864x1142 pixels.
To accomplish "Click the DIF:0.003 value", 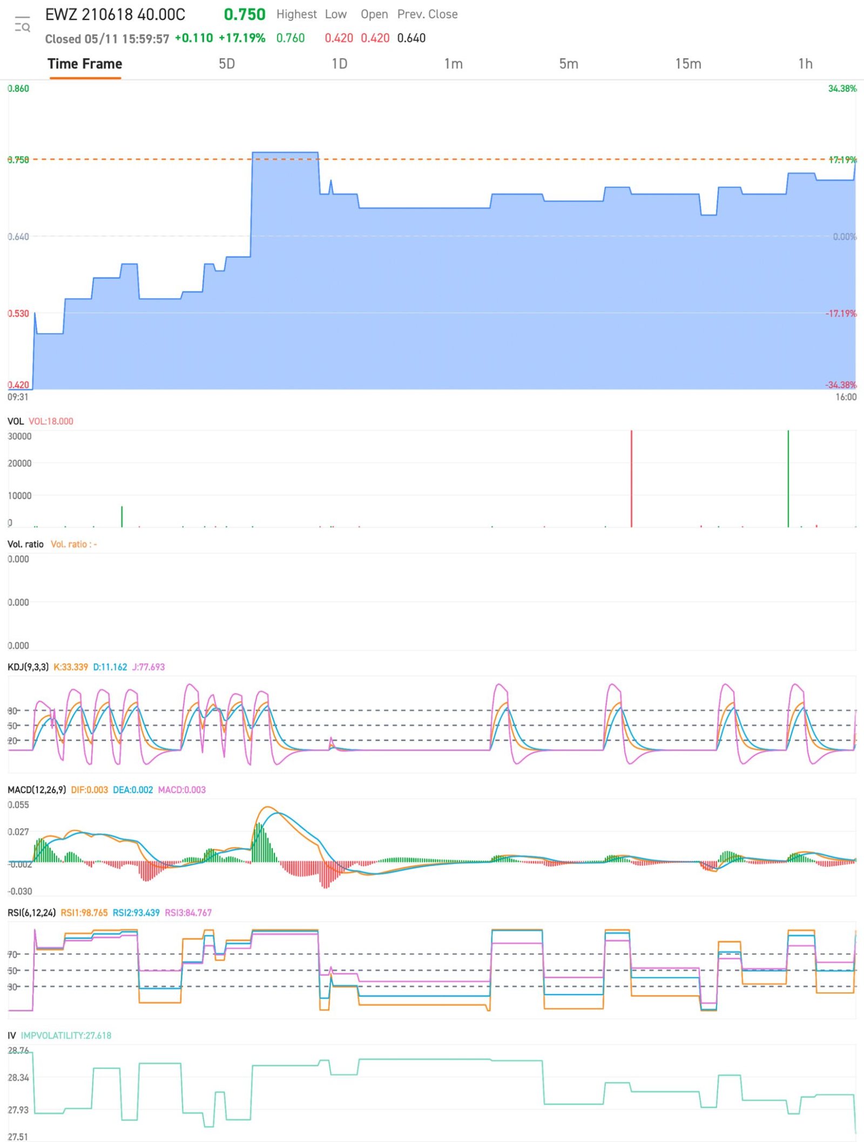I will coord(90,790).
